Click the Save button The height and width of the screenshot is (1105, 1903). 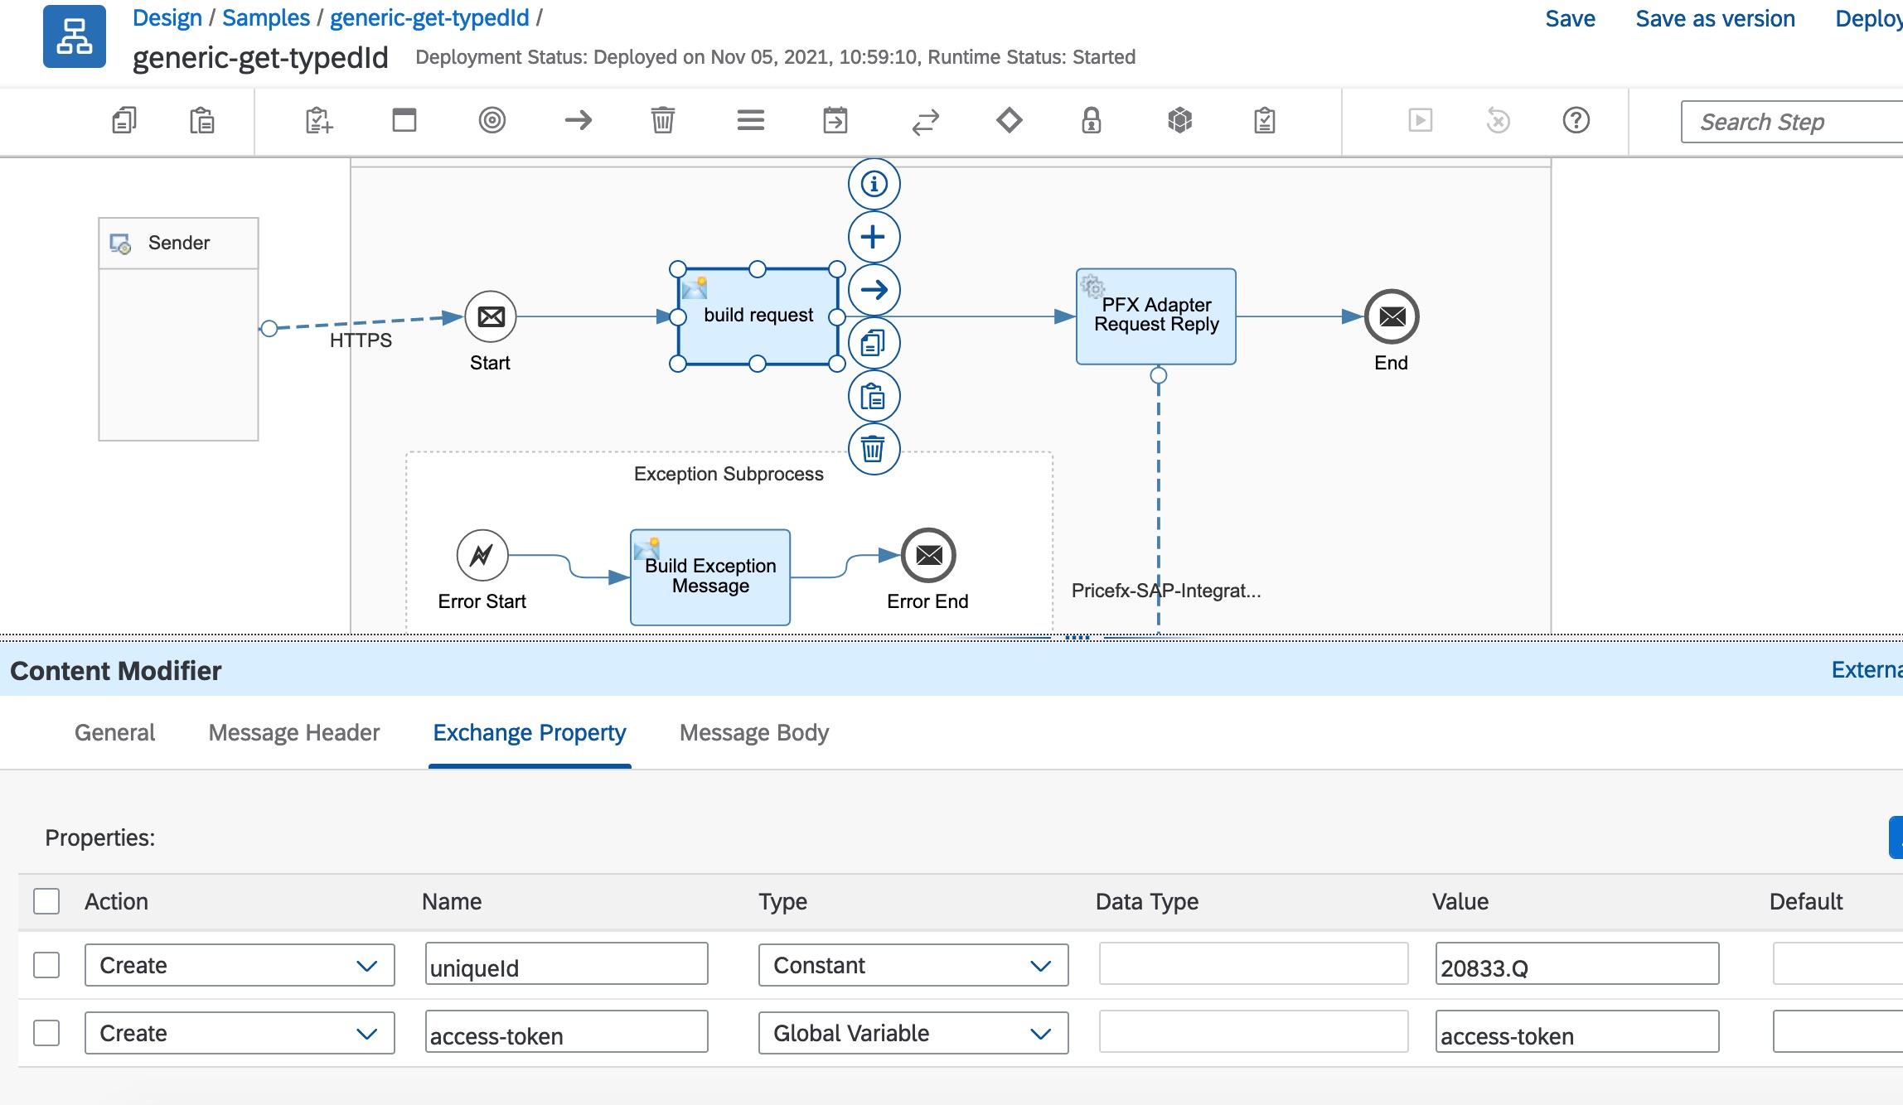coord(1570,18)
